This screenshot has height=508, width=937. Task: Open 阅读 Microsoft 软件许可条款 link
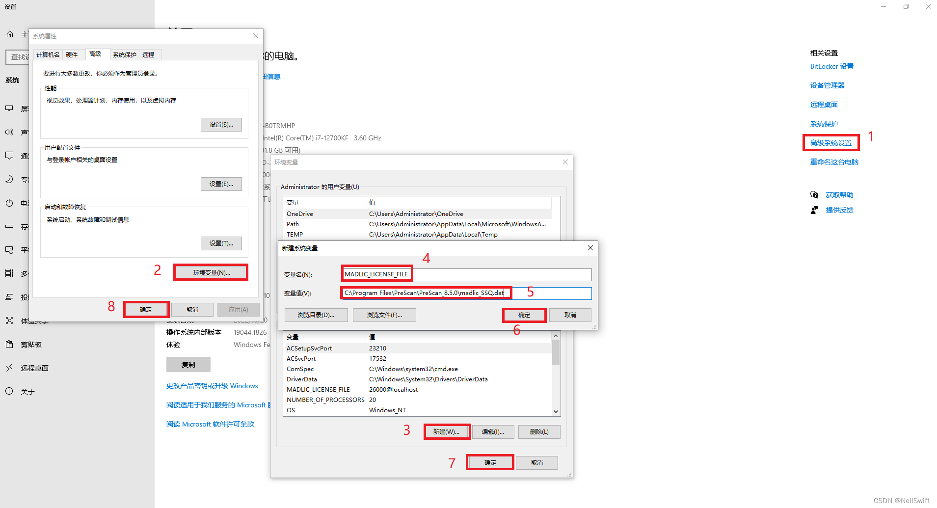pos(210,424)
